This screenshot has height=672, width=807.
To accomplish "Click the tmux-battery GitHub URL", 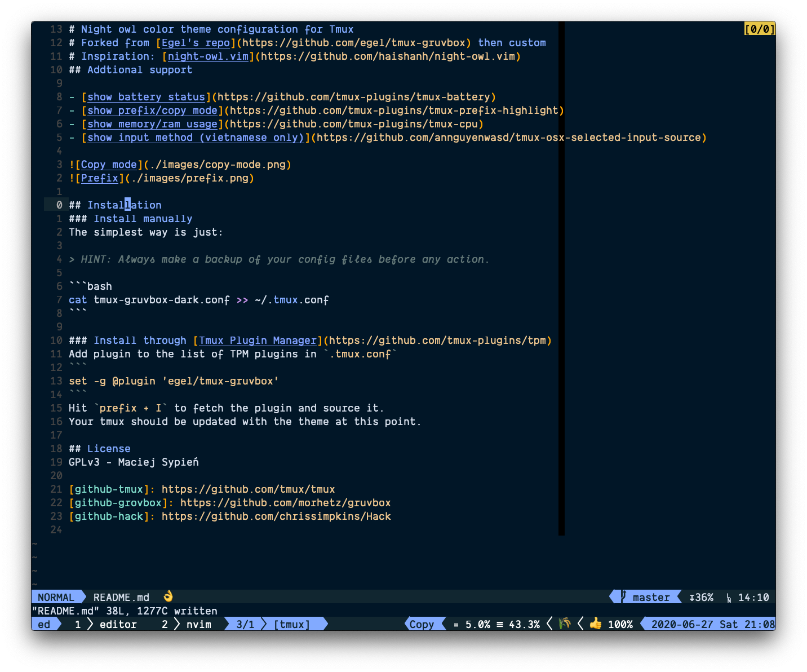I will pyautogui.click(x=354, y=97).
